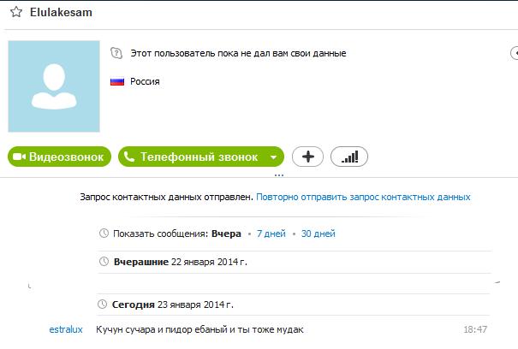Viewport: 518px width, 349px height.
Task: Click the unknown status question mark icon
Action: (116, 53)
